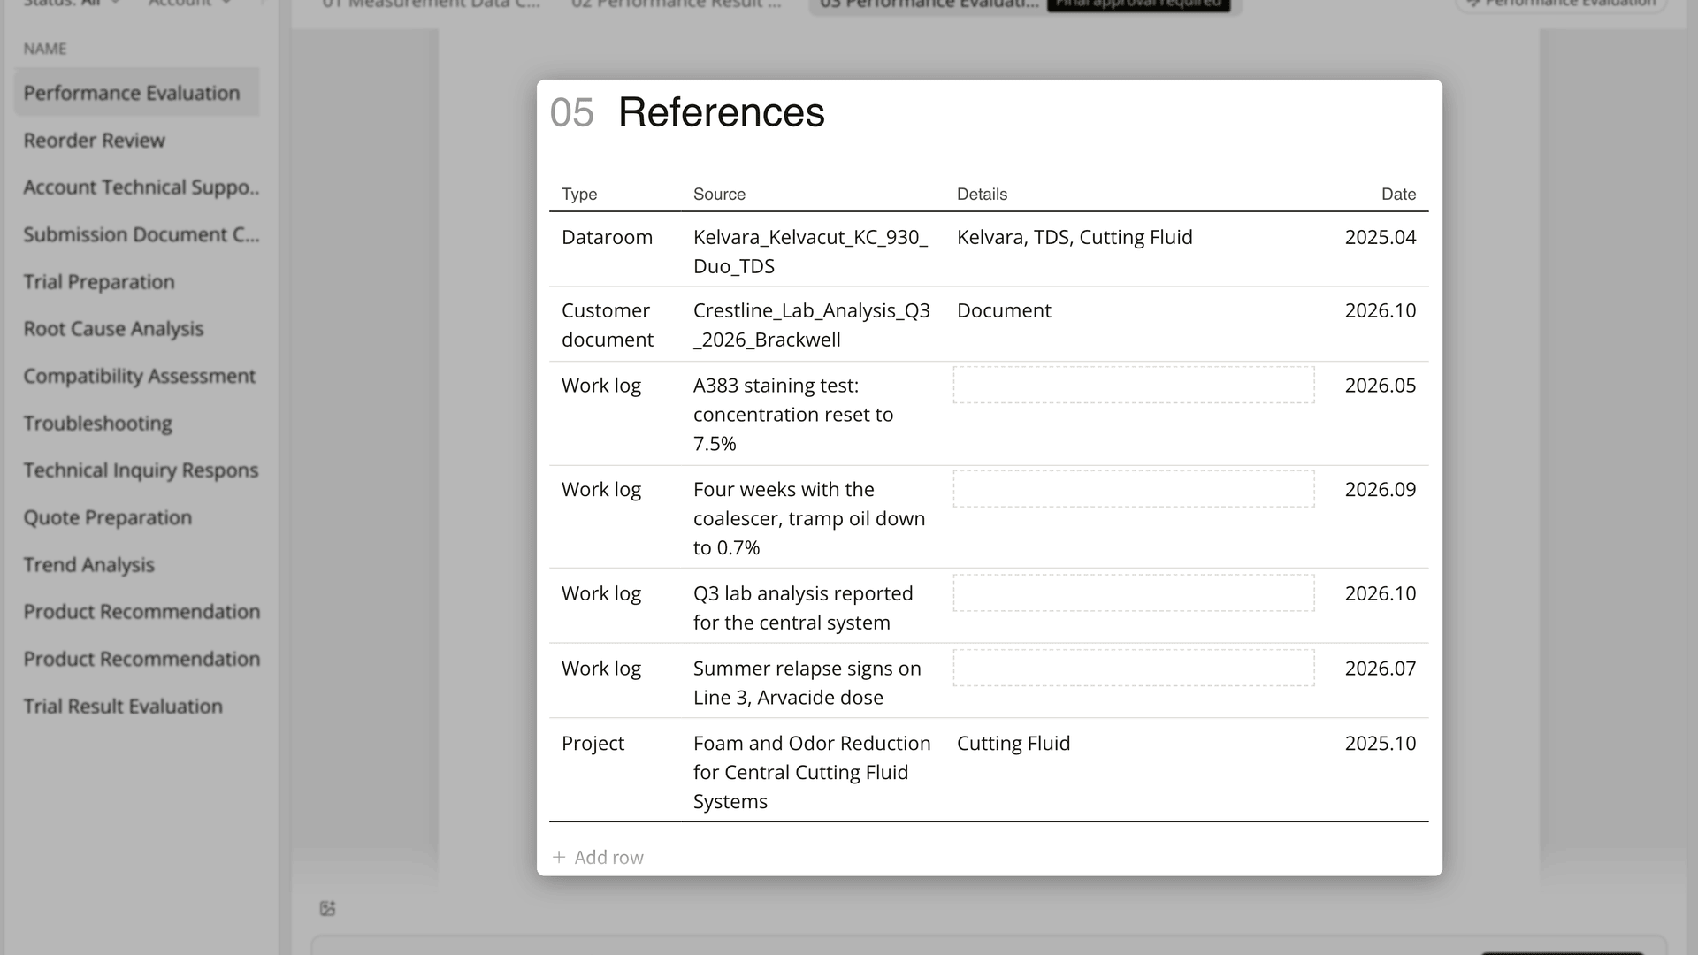Click the 2026.09 date cell

click(1380, 489)
